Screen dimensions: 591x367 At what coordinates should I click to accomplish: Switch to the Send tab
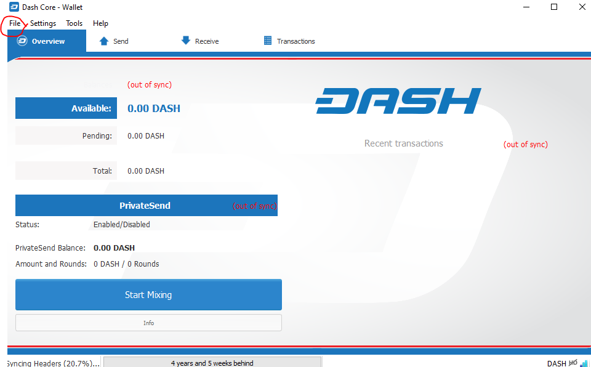[114, 41]
